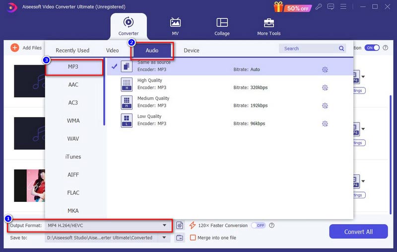Choose FLAC in the format list
This screenshot has width=397, height=252.
pos(73,193)
